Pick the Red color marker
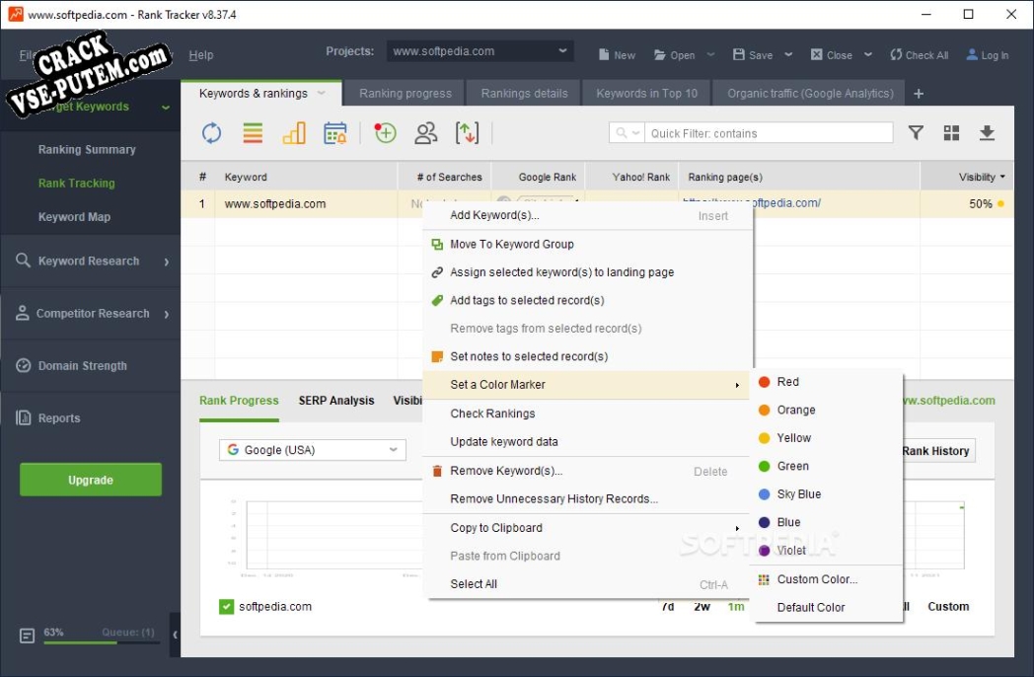Viewport: 1034px width, 677px height. coord(828,381)
